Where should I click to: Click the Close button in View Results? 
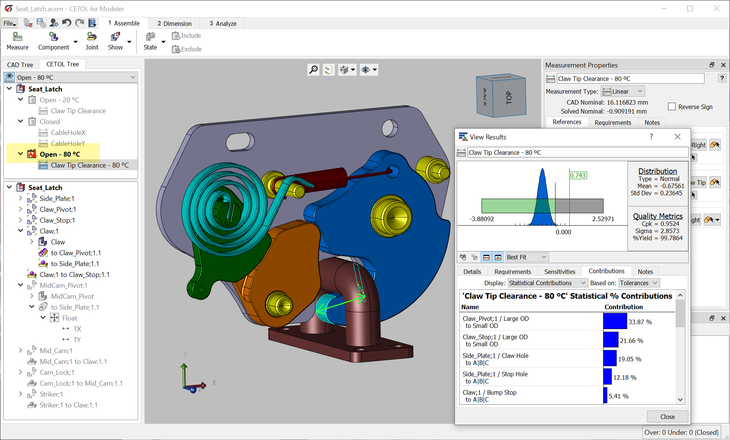coord(667,417)
